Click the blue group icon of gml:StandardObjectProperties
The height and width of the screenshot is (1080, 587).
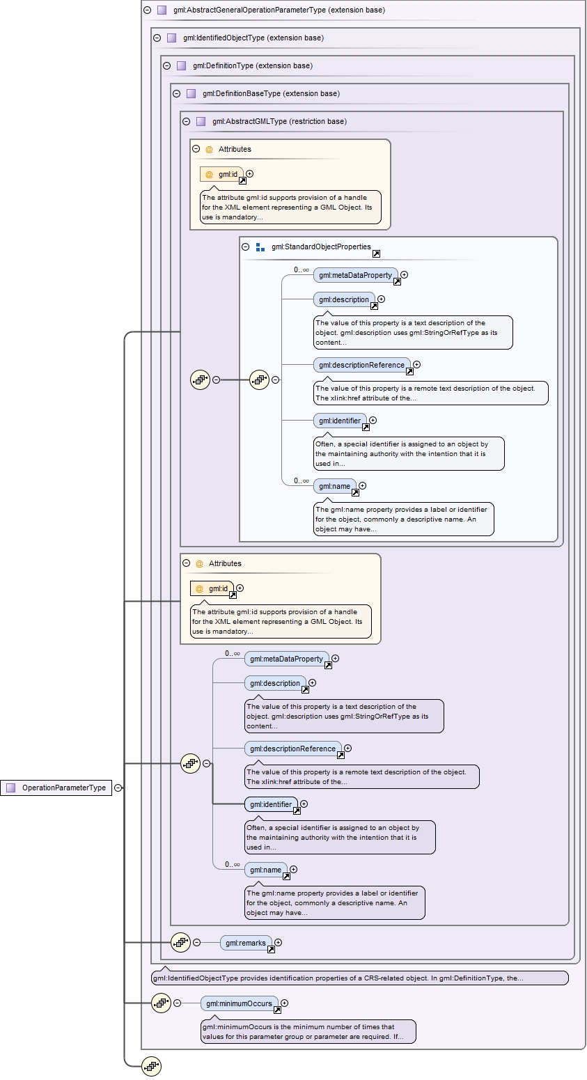[x=260, y=247]
